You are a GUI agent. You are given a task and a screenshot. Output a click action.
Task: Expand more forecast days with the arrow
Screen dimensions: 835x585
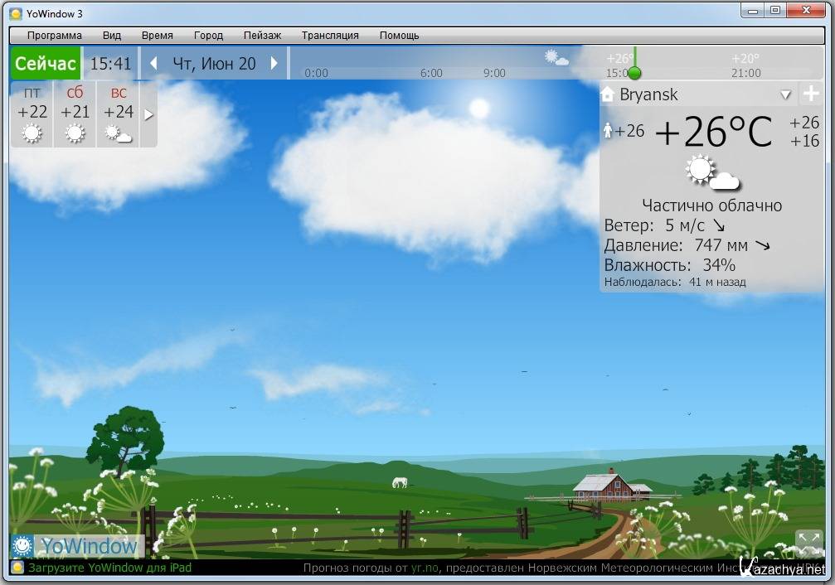(x=148, y=114)
